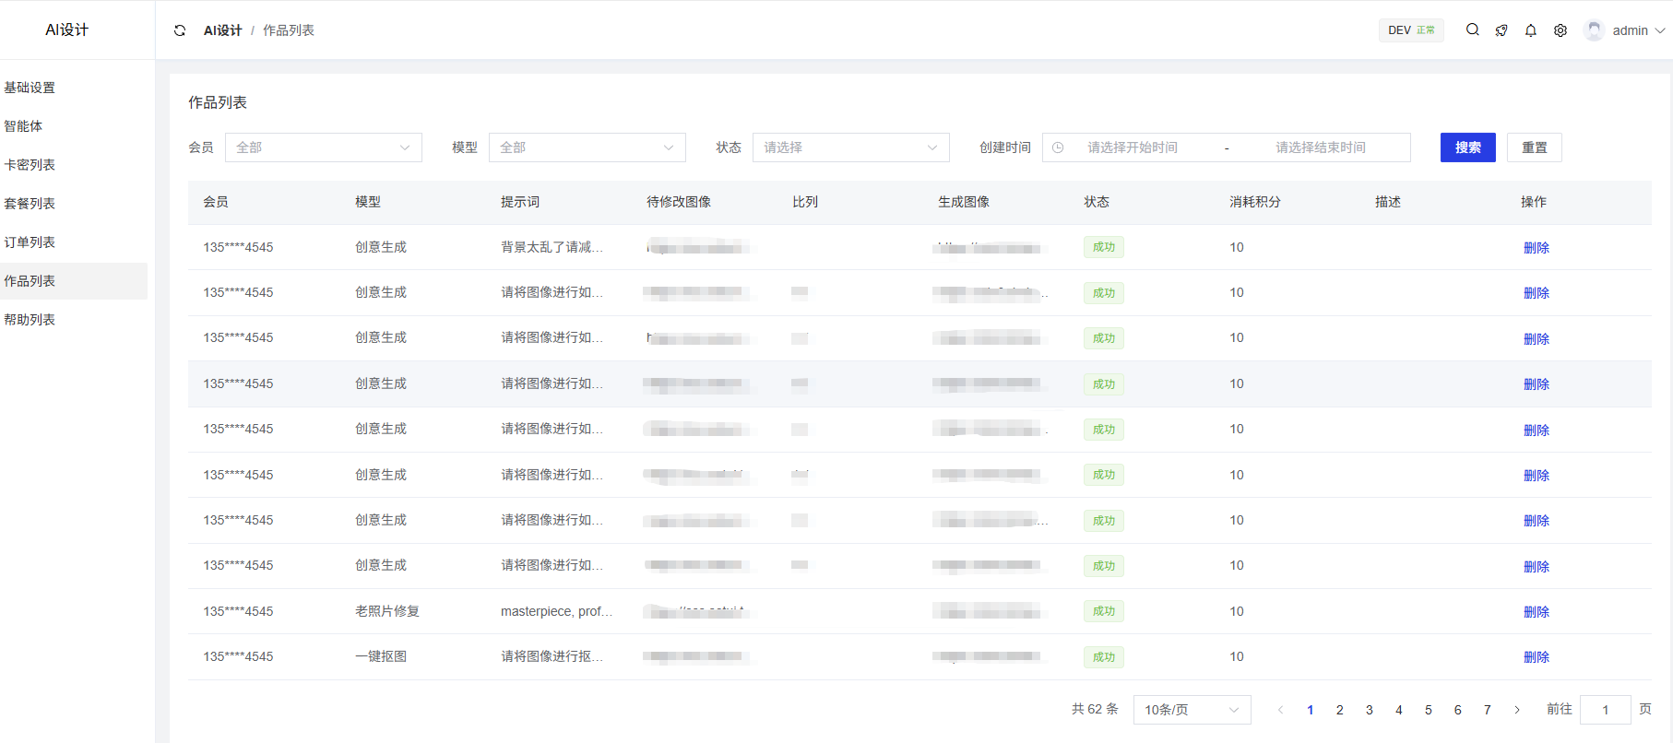The width and height of the screenshot is (1673, 743).
Task: Click the rocket icon in header
Action: (1501, 30)
